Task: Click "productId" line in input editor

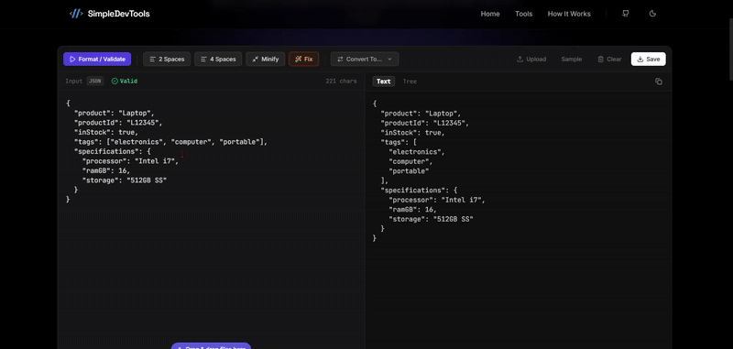Action: pyautogui.click(x=118, y=123)
